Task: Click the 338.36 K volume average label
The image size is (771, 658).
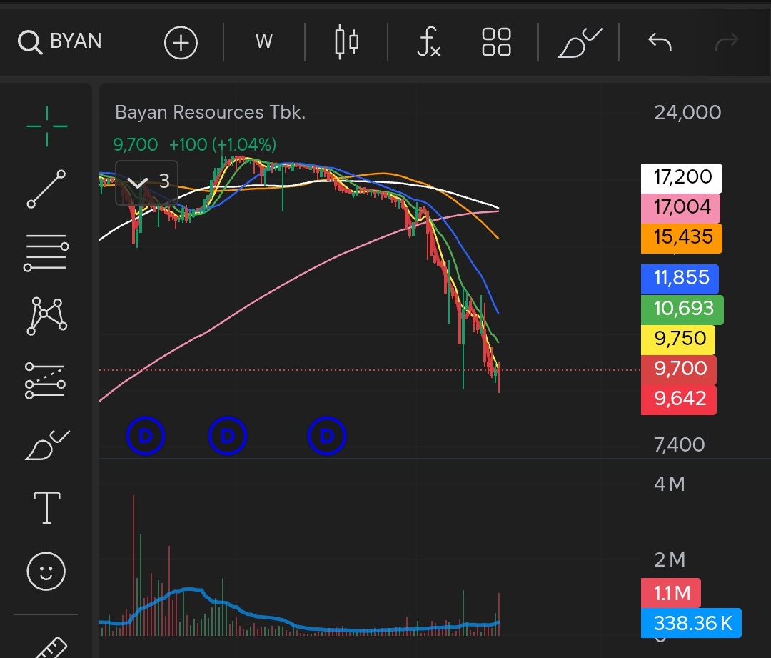Action: pyautogui.click(x=691, y=624)
